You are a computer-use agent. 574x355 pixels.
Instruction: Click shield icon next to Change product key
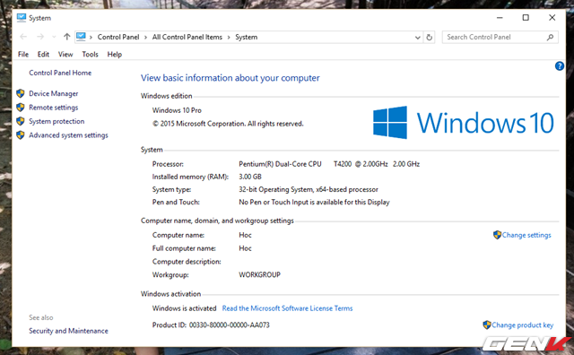(487, 325)
